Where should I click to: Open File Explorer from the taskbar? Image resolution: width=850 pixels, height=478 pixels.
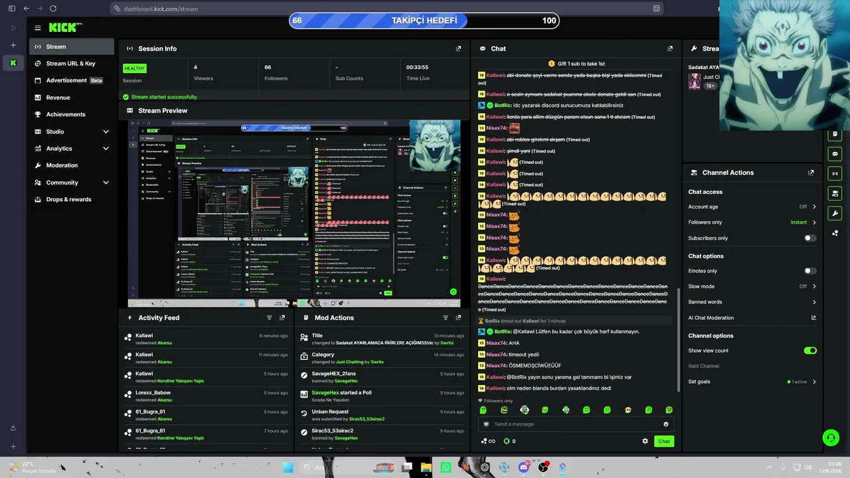426,467
